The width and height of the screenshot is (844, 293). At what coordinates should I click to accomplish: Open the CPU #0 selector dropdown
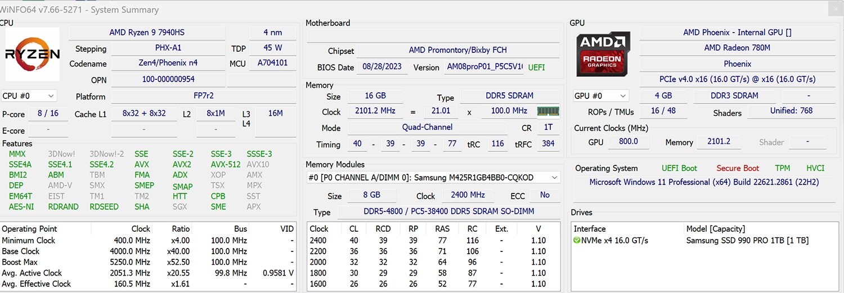pyautogui.click(x=29, y=96)
